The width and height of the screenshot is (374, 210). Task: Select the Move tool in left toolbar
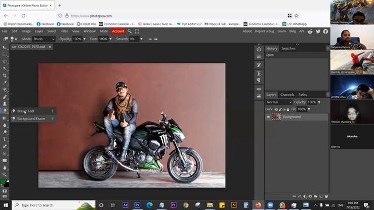click(5, 47)
